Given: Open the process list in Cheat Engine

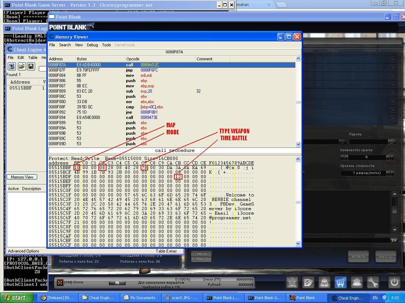Looking at the screenshot, I should tap(12, 66).
